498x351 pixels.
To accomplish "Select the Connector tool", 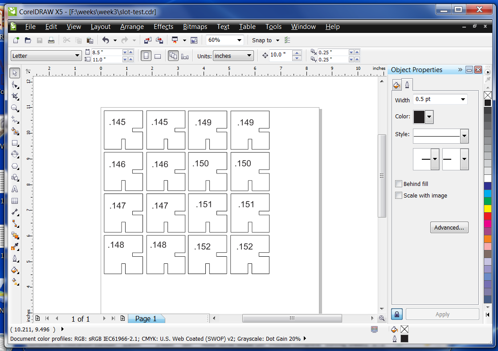I will 15,224.
